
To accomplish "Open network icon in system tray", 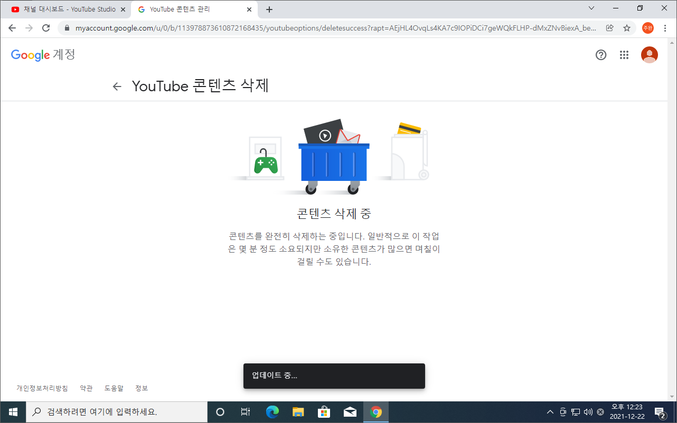I will pyautogui.click(x=576, y=412).
